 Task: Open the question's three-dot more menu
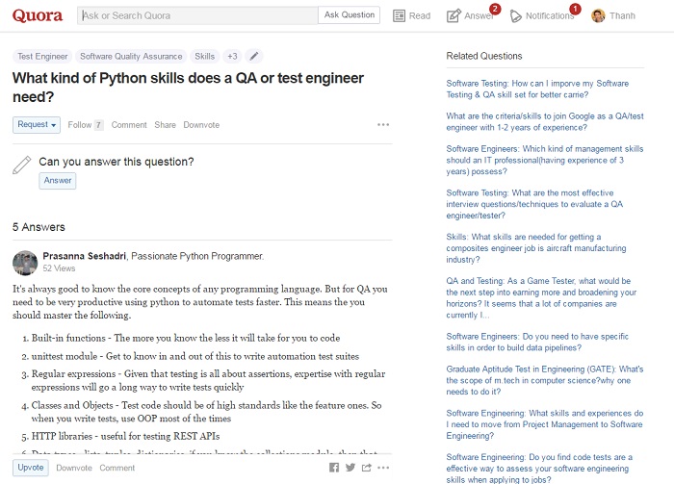[x=383, y=125]
